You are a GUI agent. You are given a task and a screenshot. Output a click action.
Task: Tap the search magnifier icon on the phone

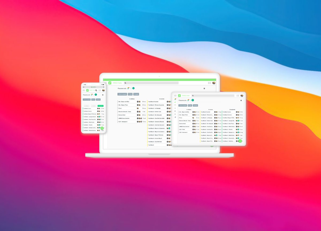tap(96, 90)
